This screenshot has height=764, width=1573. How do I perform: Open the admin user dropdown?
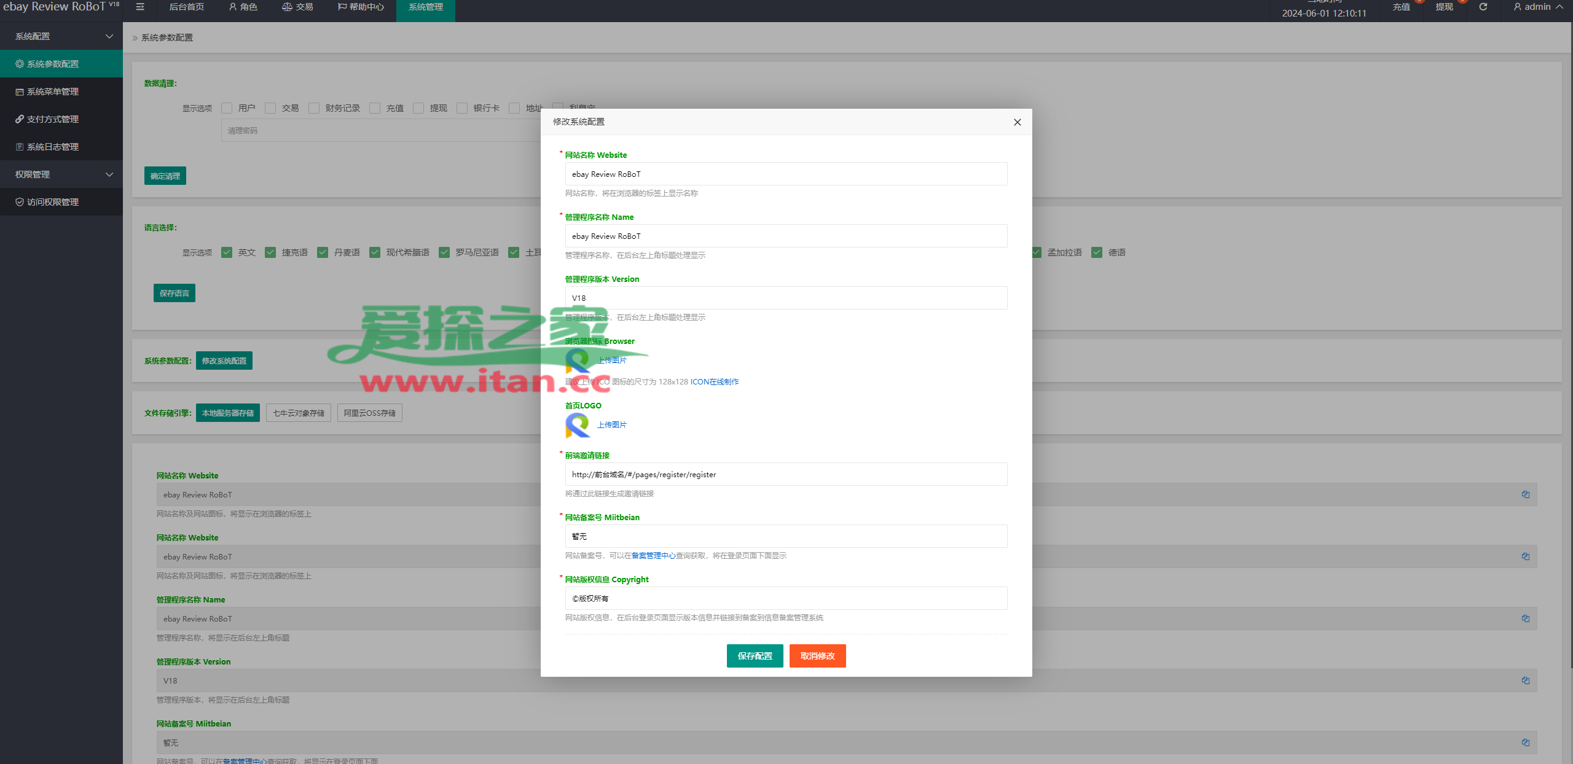click(1538, 7)
